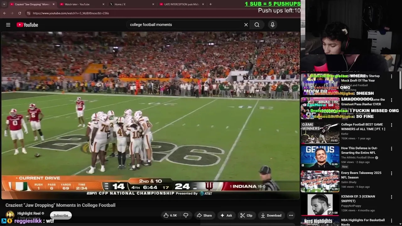This screenshot has width=402, height=226.
Task: Open College Football BEST GAME WINNERS title
Action: coord(363,127)
